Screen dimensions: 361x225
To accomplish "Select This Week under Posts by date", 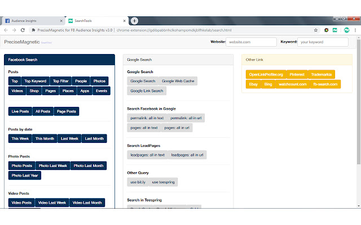I will [20, 138].
